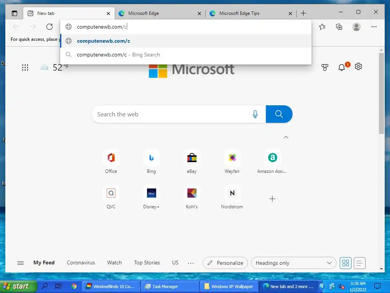The width and height of the screenshot is (390, 293).
Task: Click the blue search magnifier button
Action: tap(279, 114)
